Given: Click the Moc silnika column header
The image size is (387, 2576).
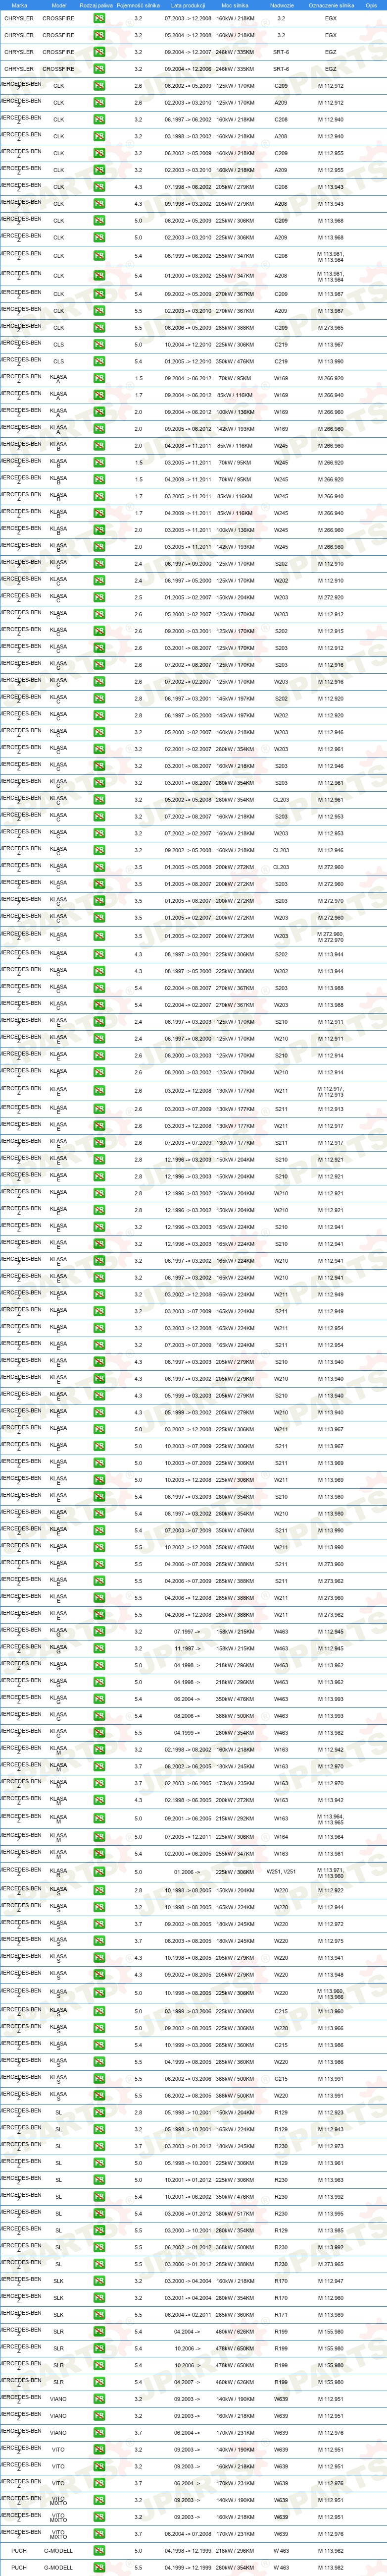Looking at the screenshot, I should pos(235,5).
